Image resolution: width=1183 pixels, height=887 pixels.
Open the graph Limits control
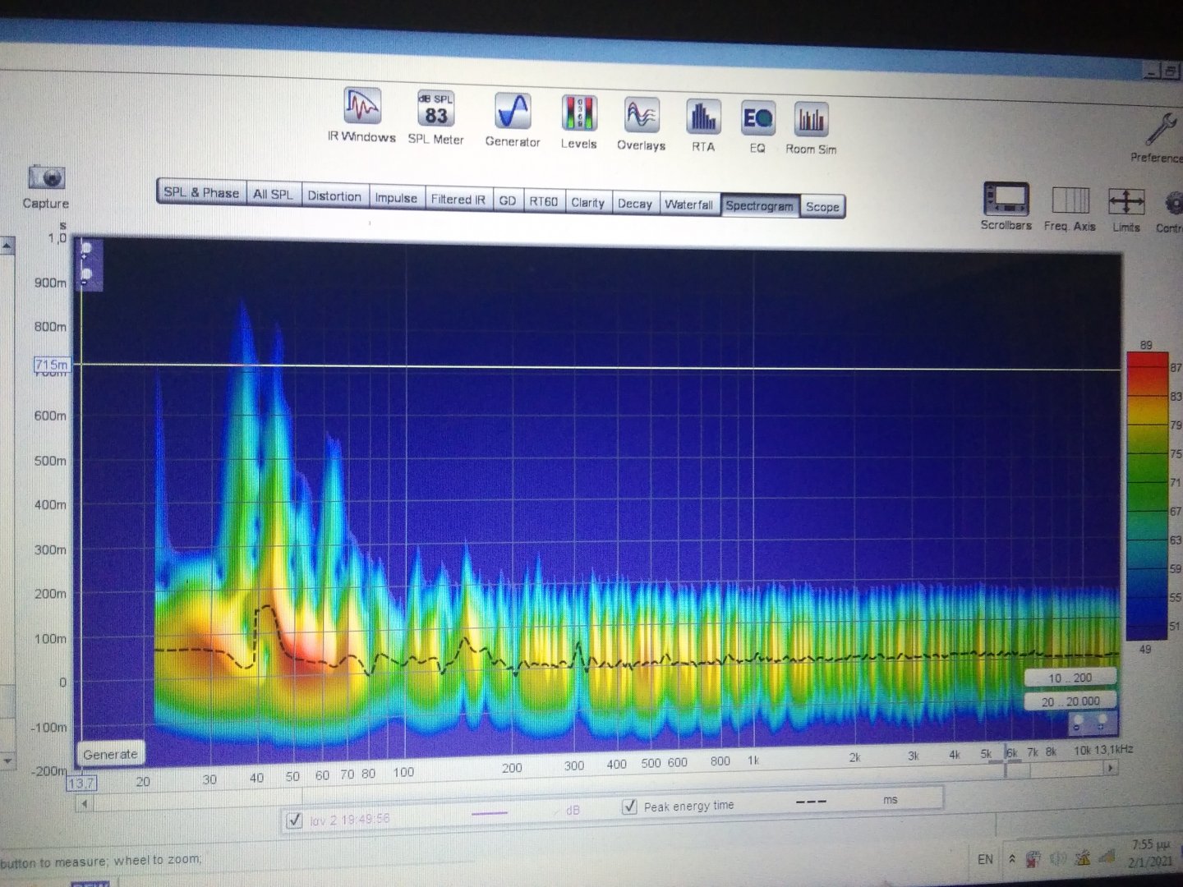1125,202
